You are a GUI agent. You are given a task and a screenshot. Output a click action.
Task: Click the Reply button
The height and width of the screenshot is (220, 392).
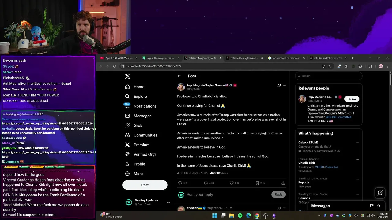(278, 194)
